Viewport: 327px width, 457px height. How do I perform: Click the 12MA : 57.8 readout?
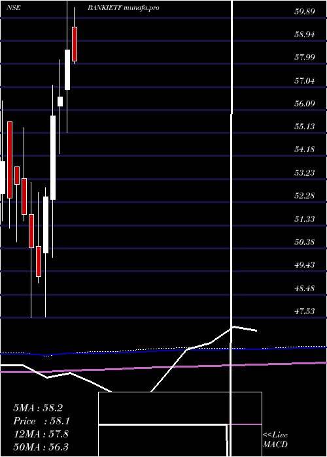tap(41, 434)
